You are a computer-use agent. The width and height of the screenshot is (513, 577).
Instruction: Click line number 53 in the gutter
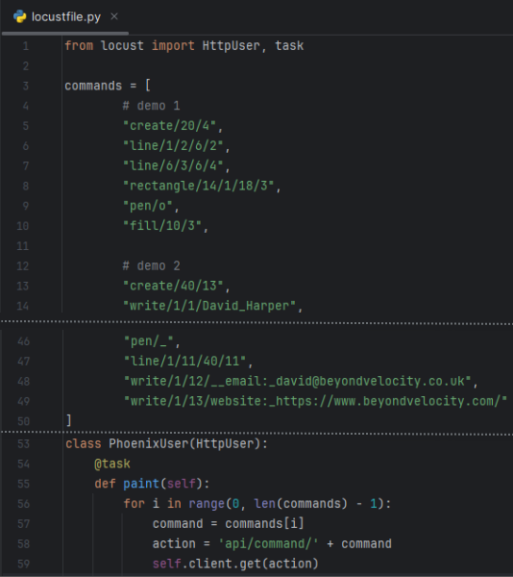[23, 443]
